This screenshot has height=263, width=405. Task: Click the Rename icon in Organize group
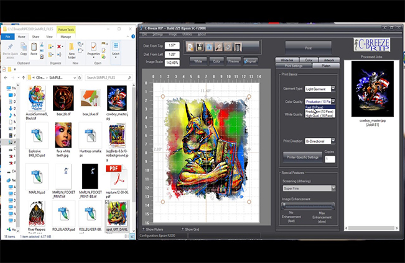coord(59,55)
